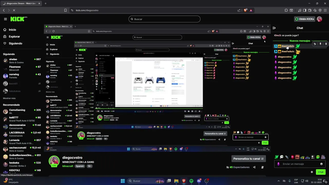This screenshot has height=185, width=329.
Task: Click the KICK logo
Action: click(x=19, y=19)
